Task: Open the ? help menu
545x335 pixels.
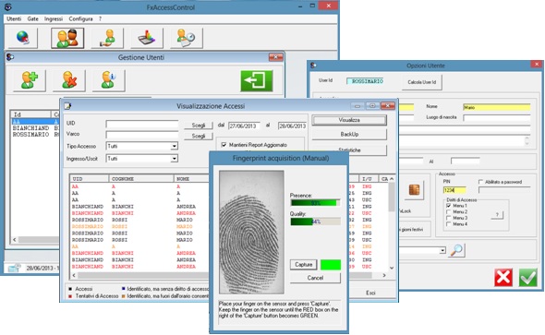Action: coord(100,18)
